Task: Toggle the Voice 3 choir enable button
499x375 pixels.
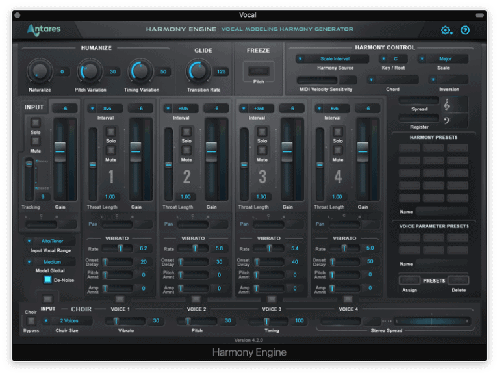Action: point(272,299)
